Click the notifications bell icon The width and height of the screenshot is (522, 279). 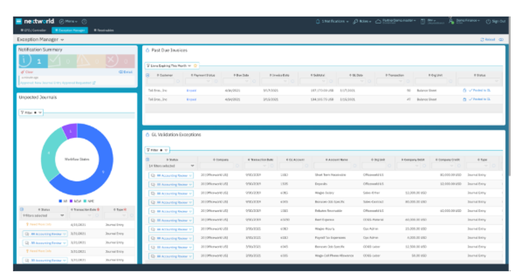[317, 21]
